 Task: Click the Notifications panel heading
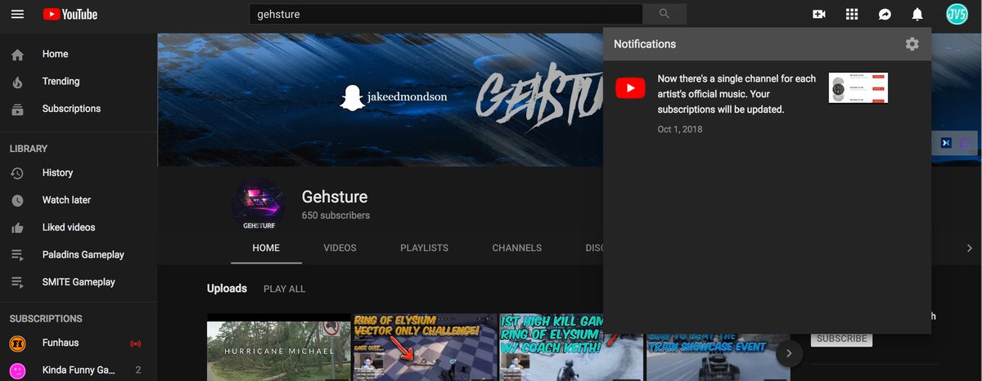click(645, 44)
